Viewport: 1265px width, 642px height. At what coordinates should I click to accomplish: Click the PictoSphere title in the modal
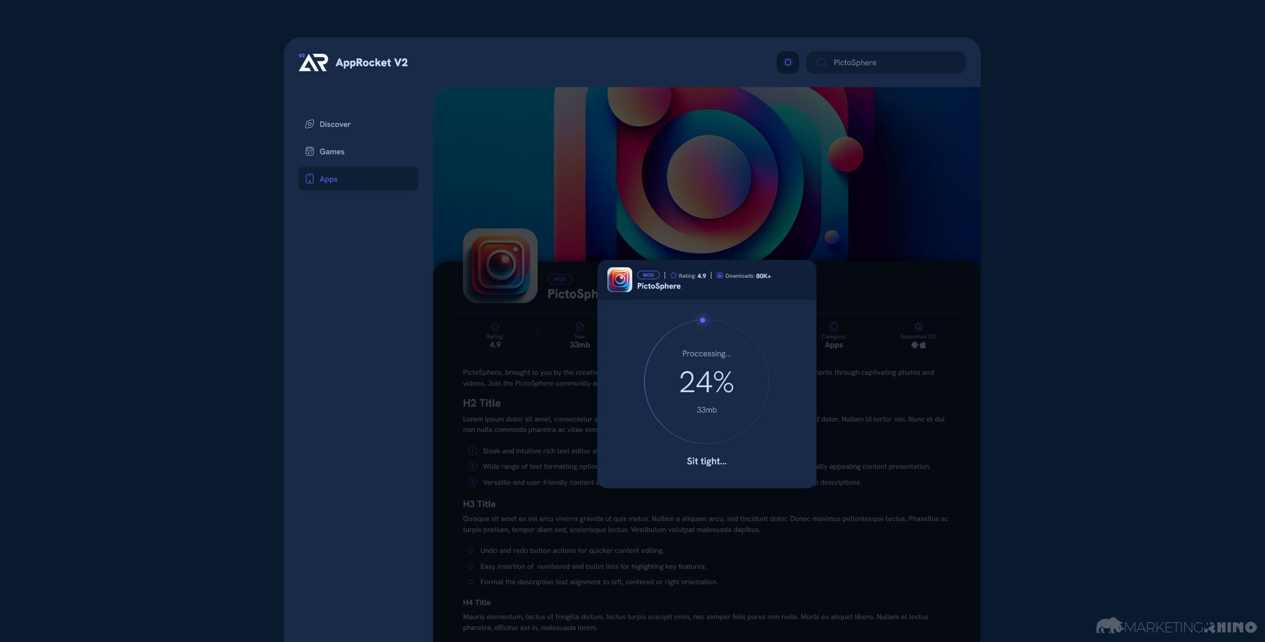coord(659,285)
